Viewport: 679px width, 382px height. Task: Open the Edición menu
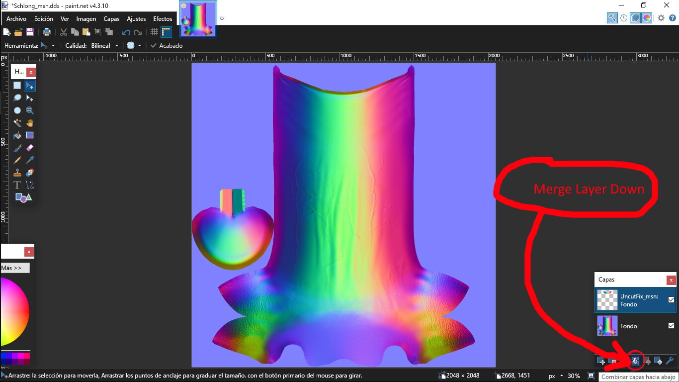44,19
